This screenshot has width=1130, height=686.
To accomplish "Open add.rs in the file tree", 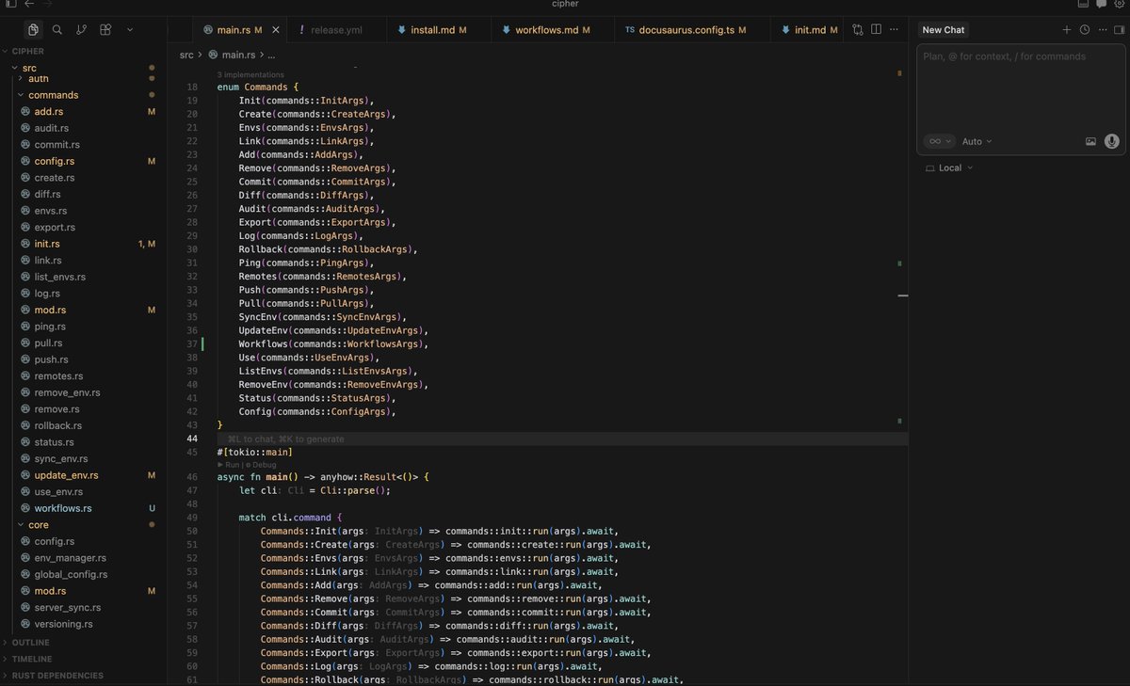I will click(49, 112).
